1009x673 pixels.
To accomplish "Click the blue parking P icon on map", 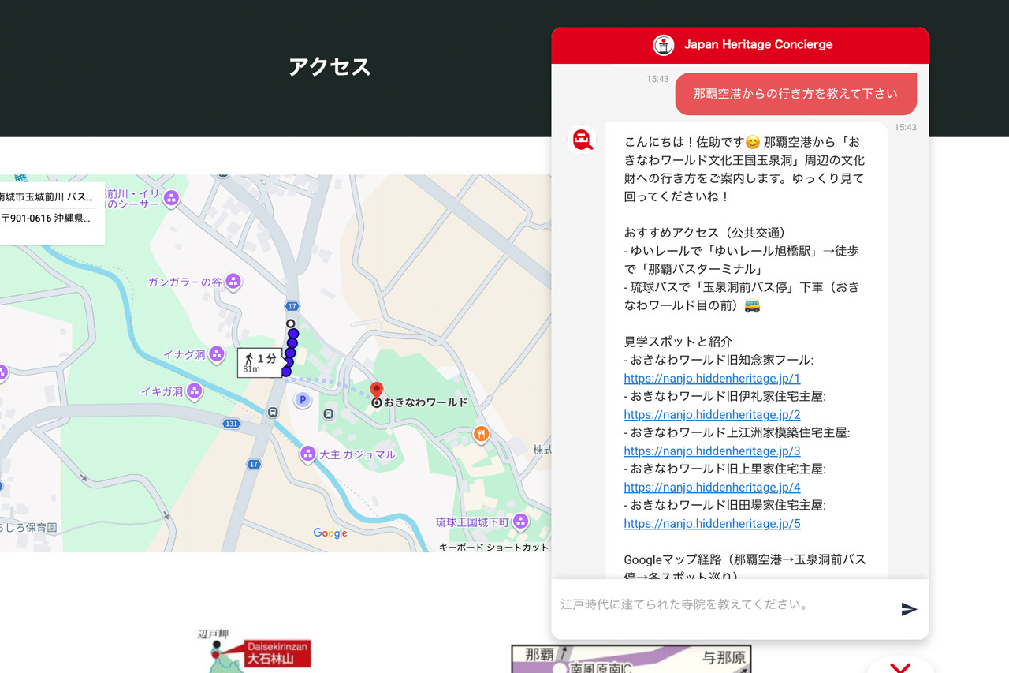I will (x=303, y=401).
